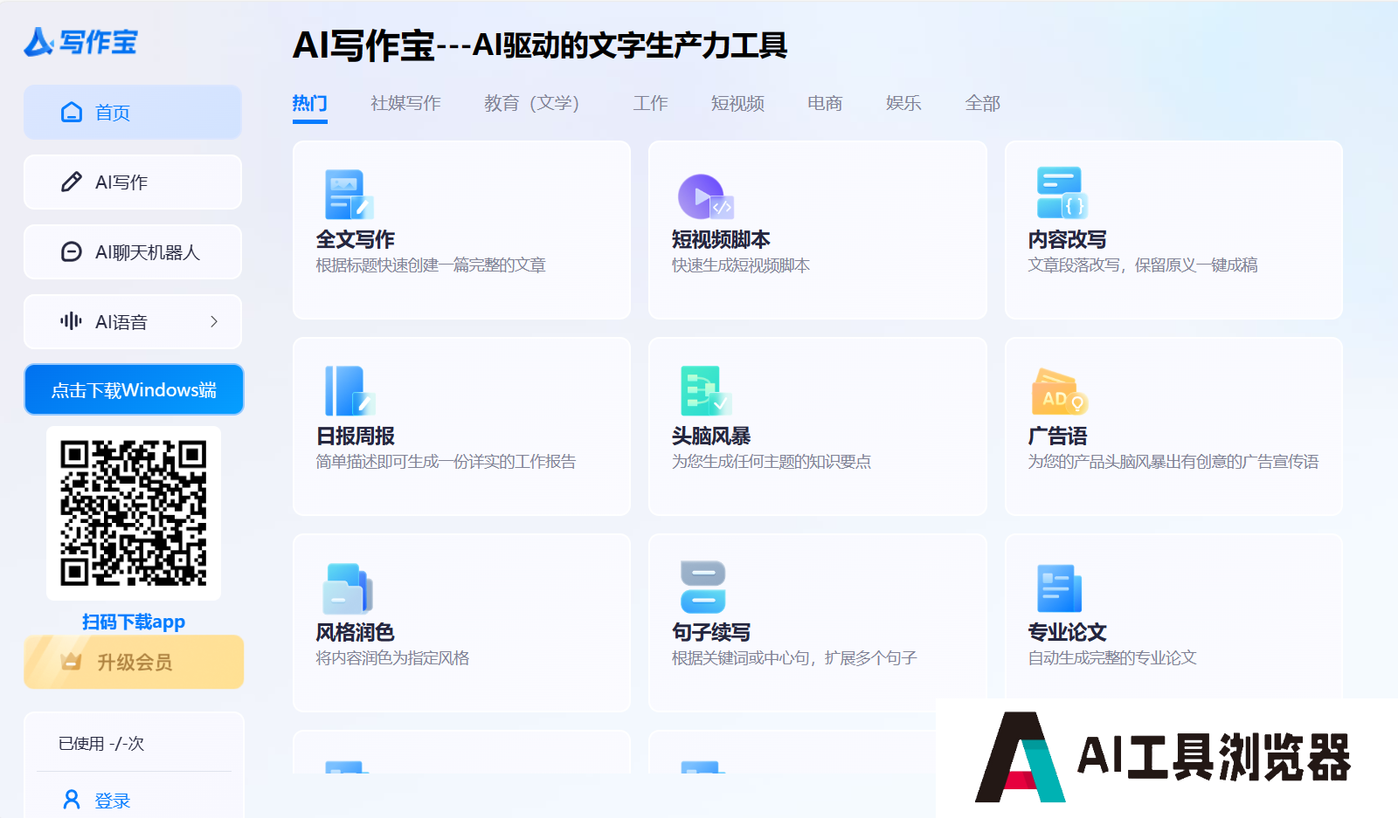This screenshot has width=1398, height=818.
Task: Open the 教育（文学）tab
Action: tap(532, 103)
